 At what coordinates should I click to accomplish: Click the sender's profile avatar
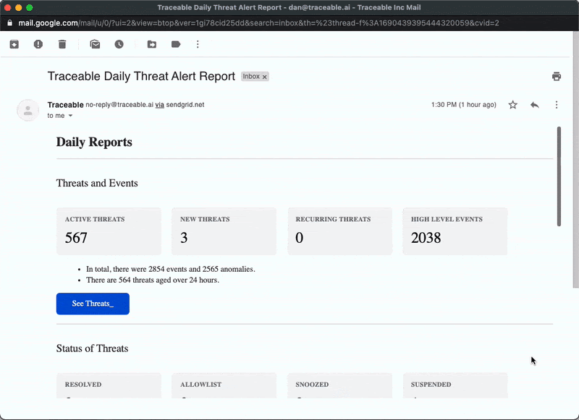point(28,110)
